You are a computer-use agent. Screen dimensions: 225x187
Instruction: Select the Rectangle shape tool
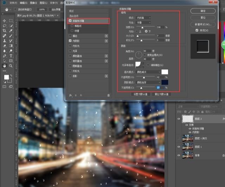click(11, 61)
